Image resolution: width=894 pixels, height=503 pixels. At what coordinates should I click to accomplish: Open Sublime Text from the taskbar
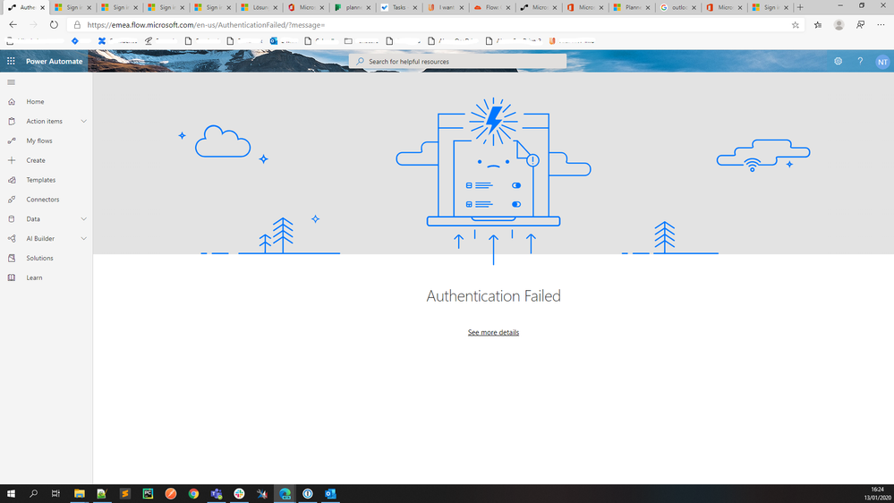pos(125,494)
